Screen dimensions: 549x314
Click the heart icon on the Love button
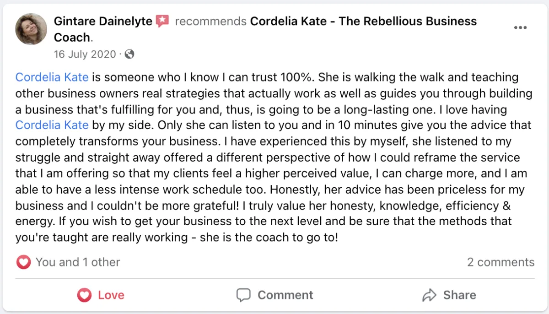click(x=84, y=295)
